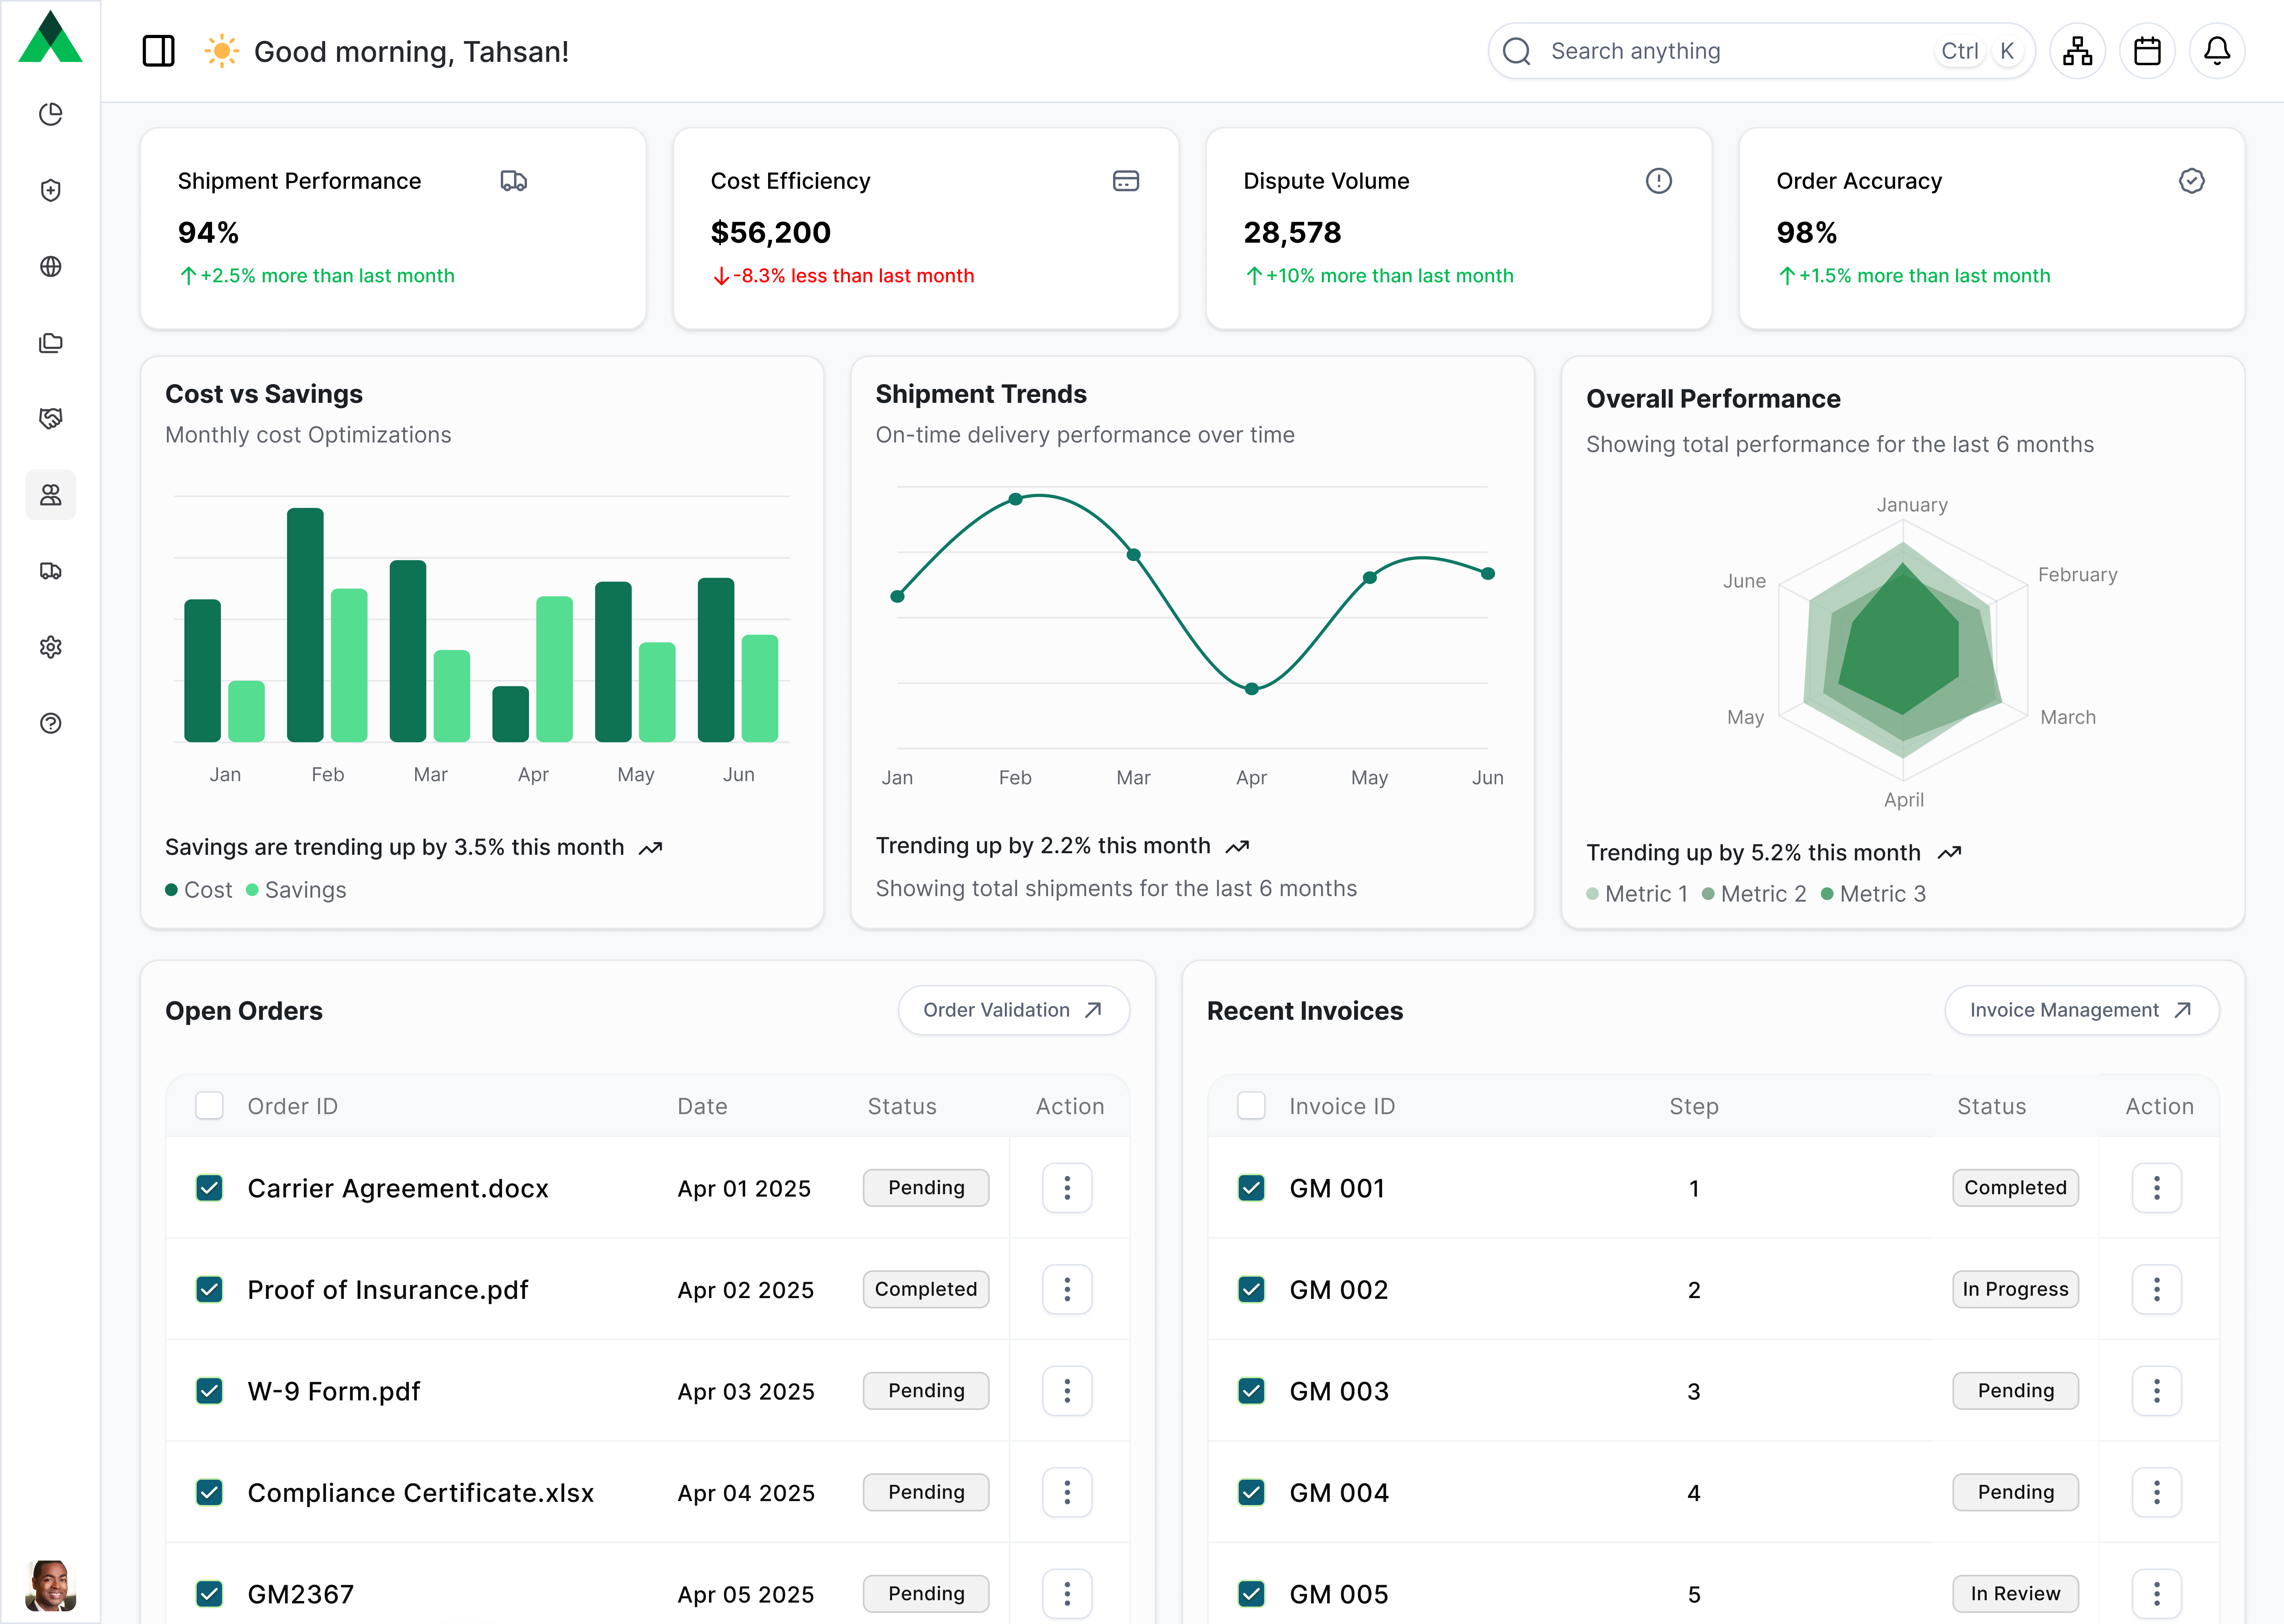Click the help question mark icon in sidebar
The image size is (2284, 1624).
coord(51,723)
